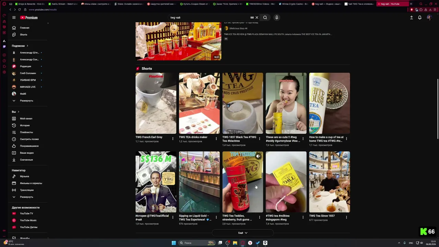Run the search with the magnifier button
This screenshot has width=439, height=247.
pos(265,17)
